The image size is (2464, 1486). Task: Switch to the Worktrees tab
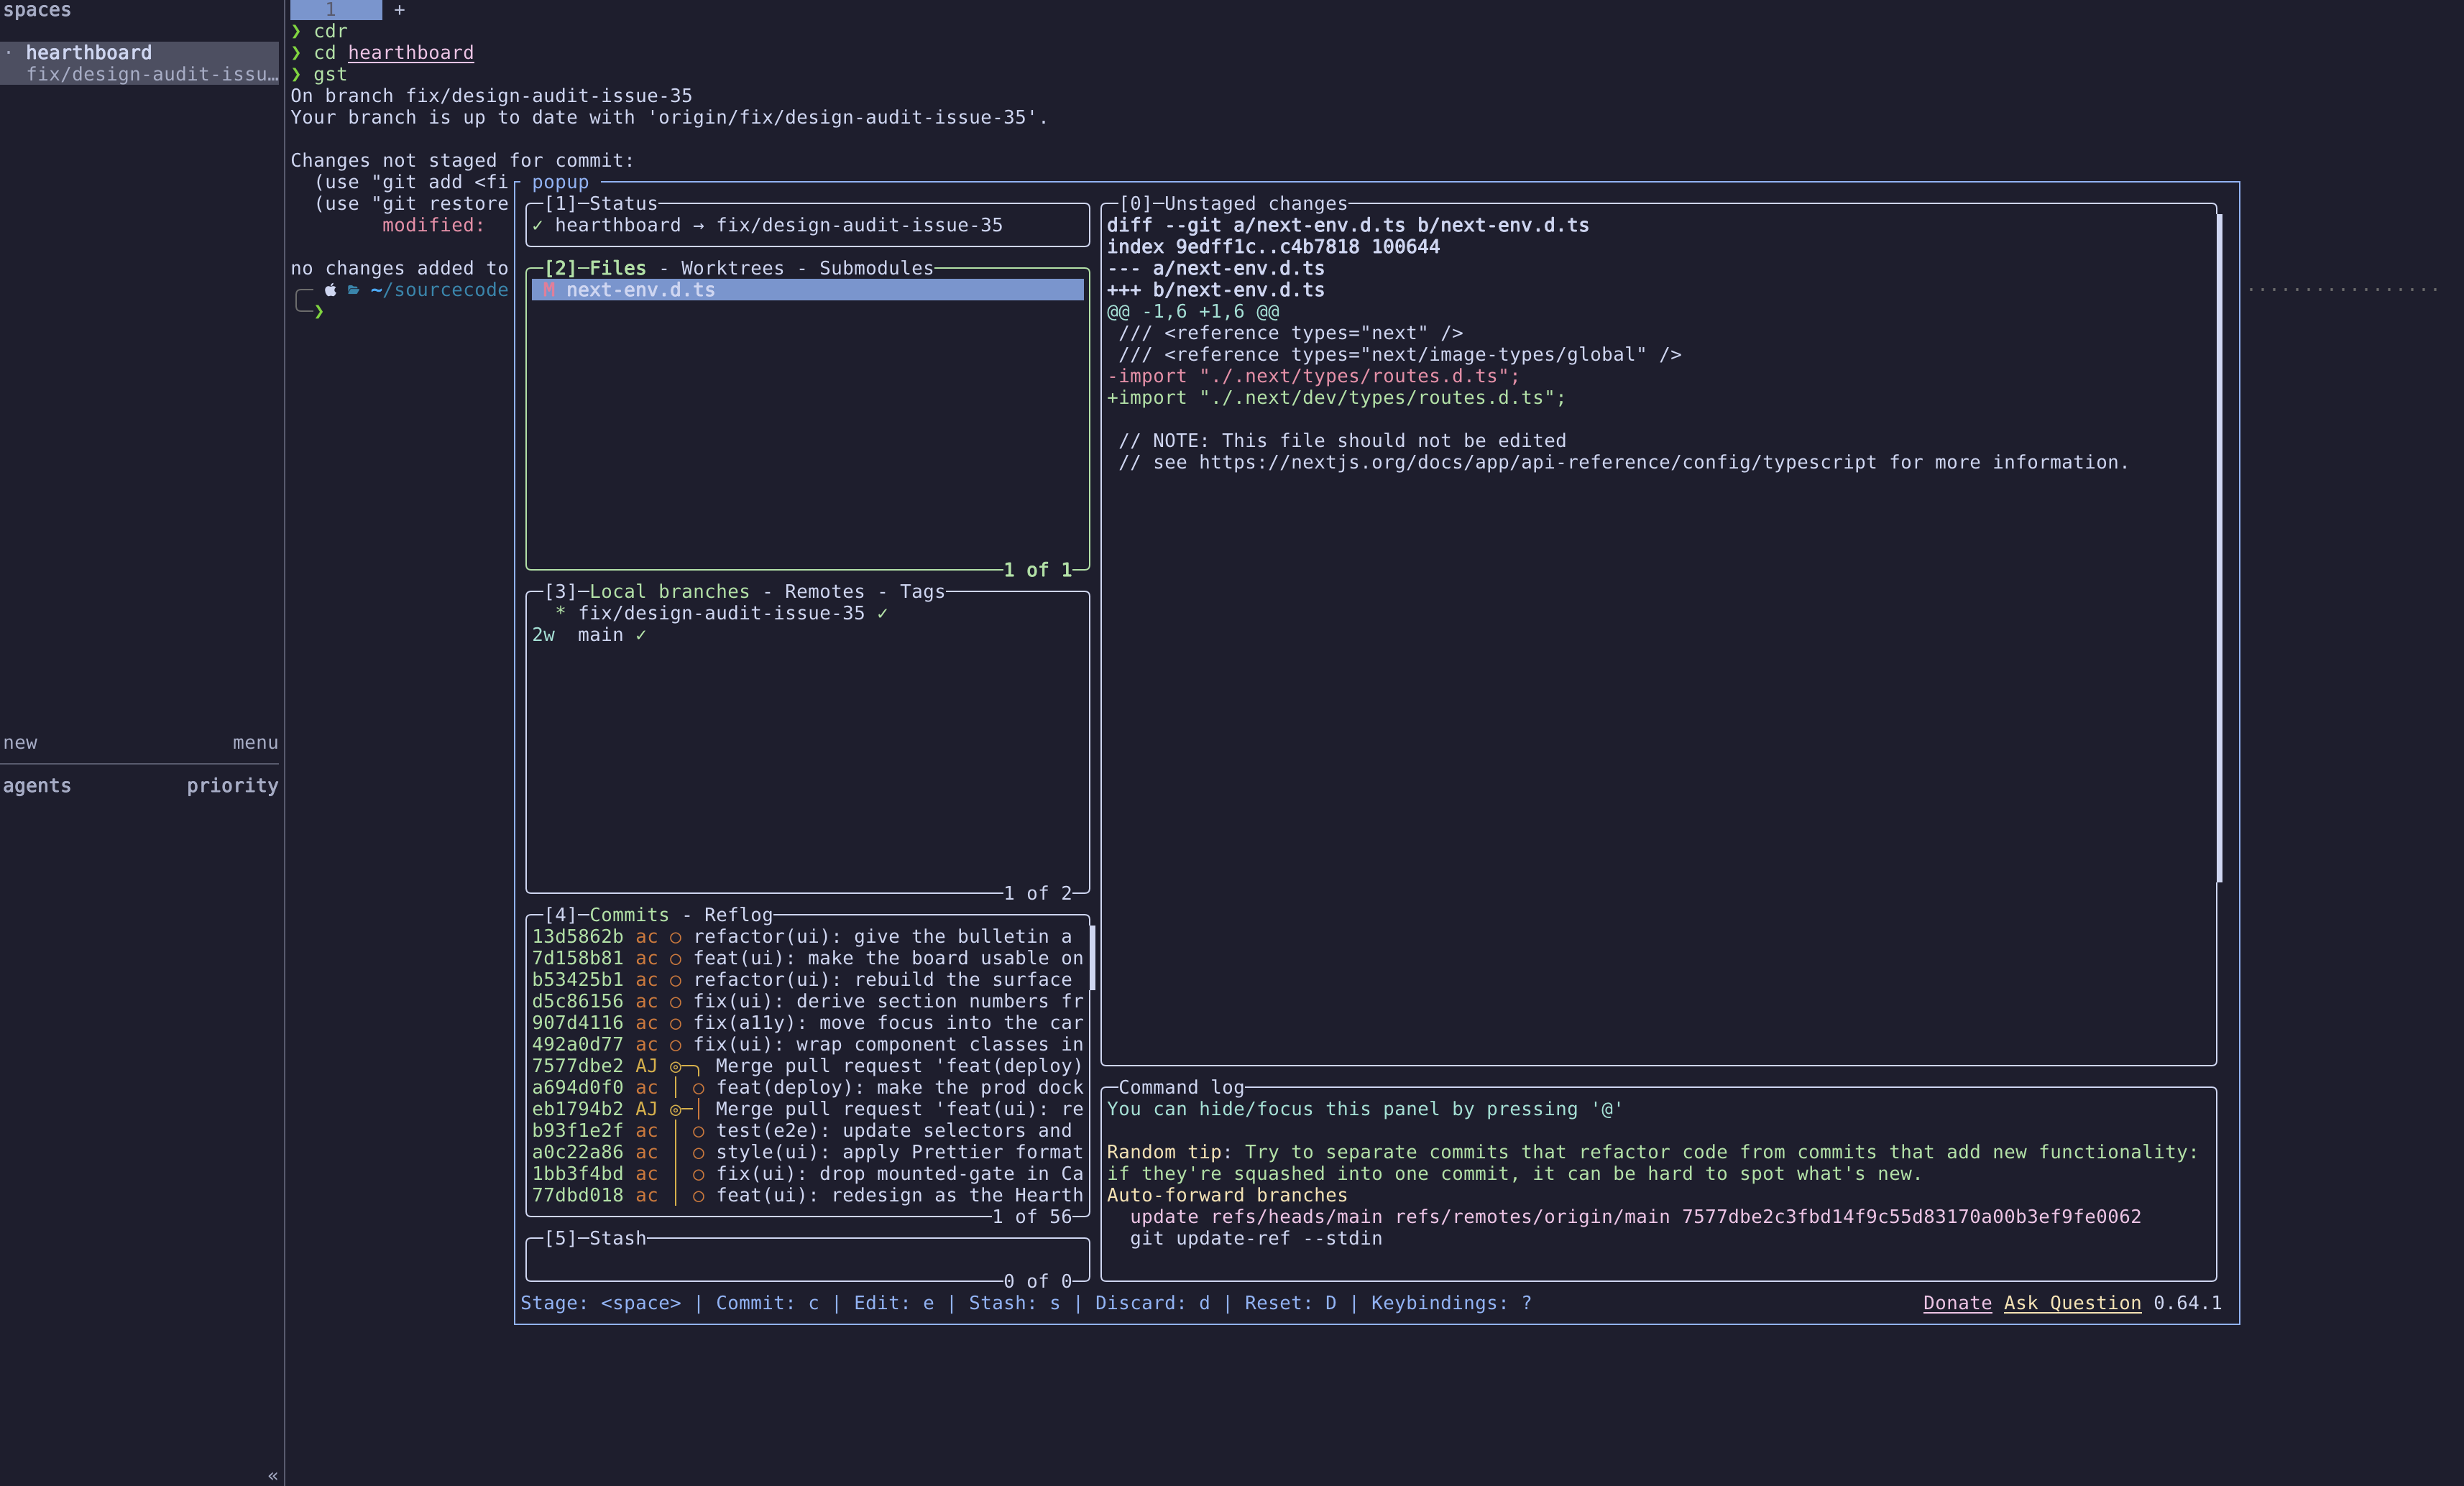click(x=732, y=268)
